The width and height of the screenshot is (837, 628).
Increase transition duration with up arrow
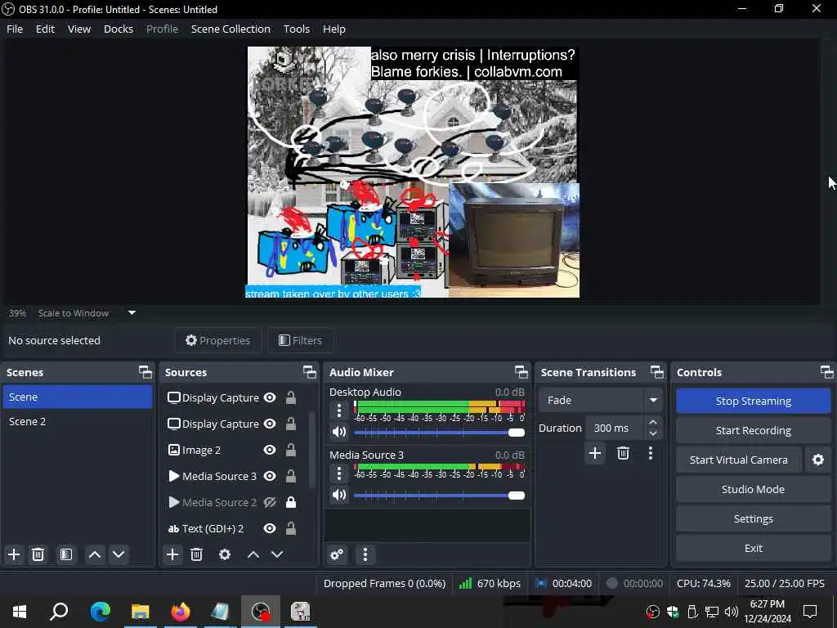(653, 422)
